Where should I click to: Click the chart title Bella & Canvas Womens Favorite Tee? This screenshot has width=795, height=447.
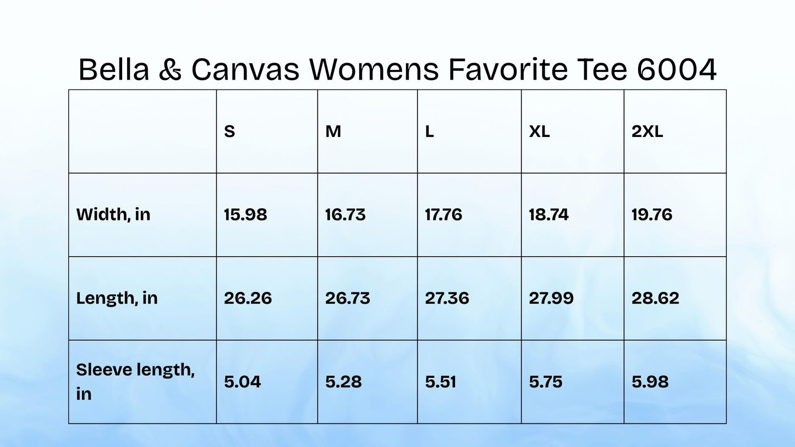[x=397, y=70]
